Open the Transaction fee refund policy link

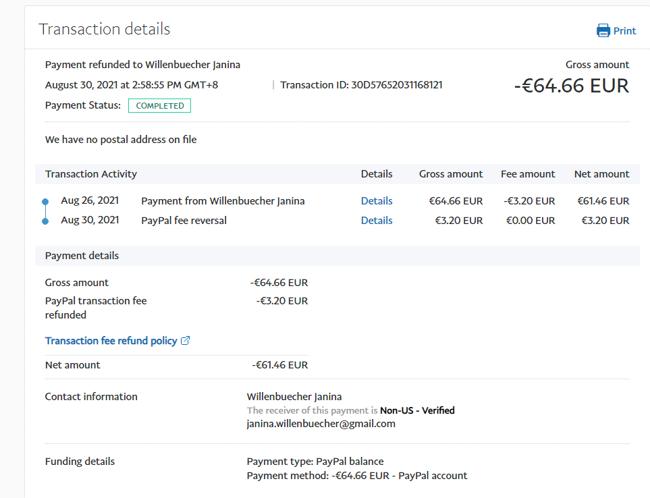(111, 340)
